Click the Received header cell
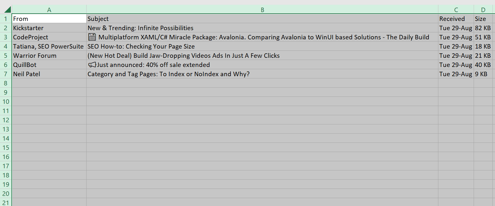 [x=456, y=19]
